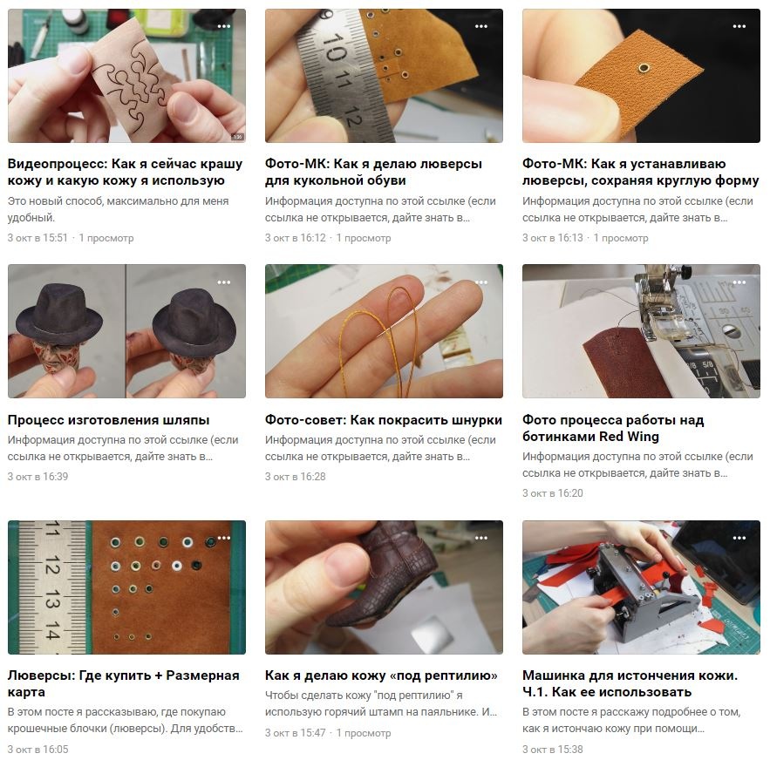Click the hat making photo thumbnail
The width and height of the screenshot is (770, 767).
click(126, 331)
